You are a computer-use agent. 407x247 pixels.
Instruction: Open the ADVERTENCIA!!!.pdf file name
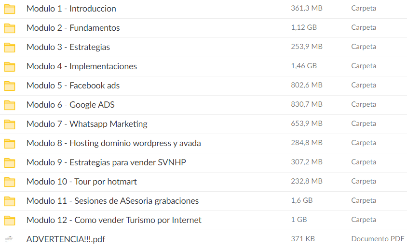(66, 239)
